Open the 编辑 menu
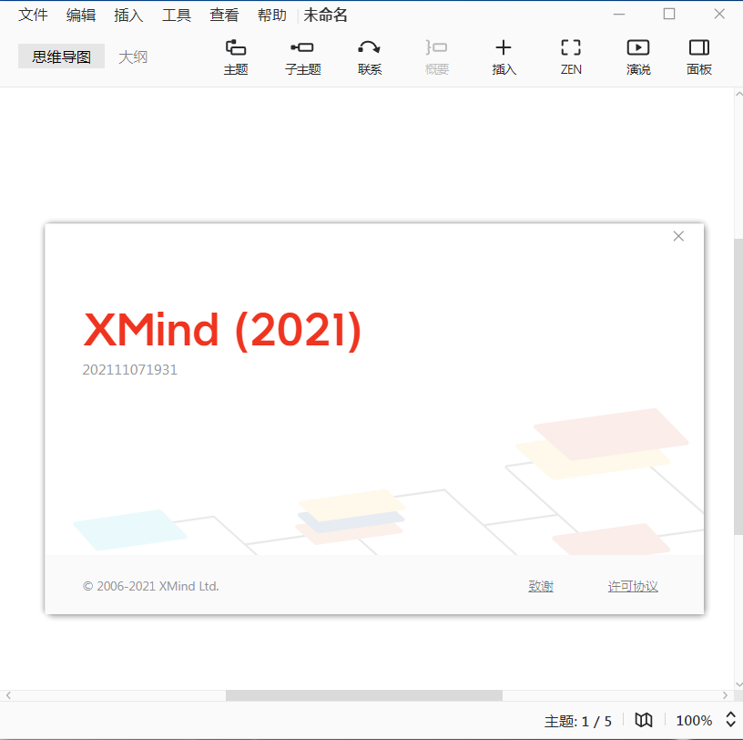This screenshot has height=740, width=743. [x=81, y=15]
